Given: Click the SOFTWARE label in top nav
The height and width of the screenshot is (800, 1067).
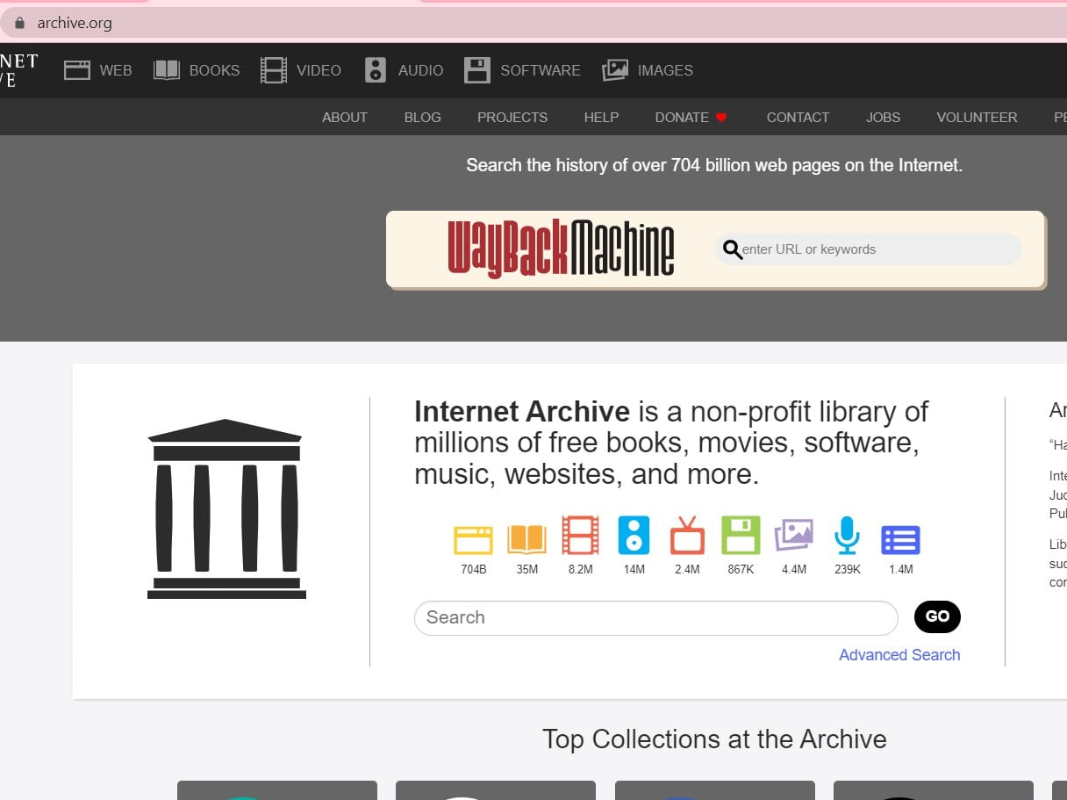Looking at the screenshot, I should (x=541, y=70).
